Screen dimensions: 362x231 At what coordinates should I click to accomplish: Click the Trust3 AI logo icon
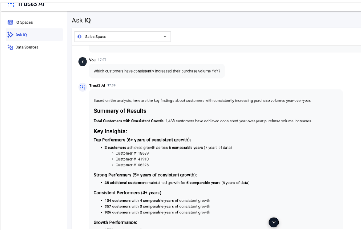coord(11,4)
